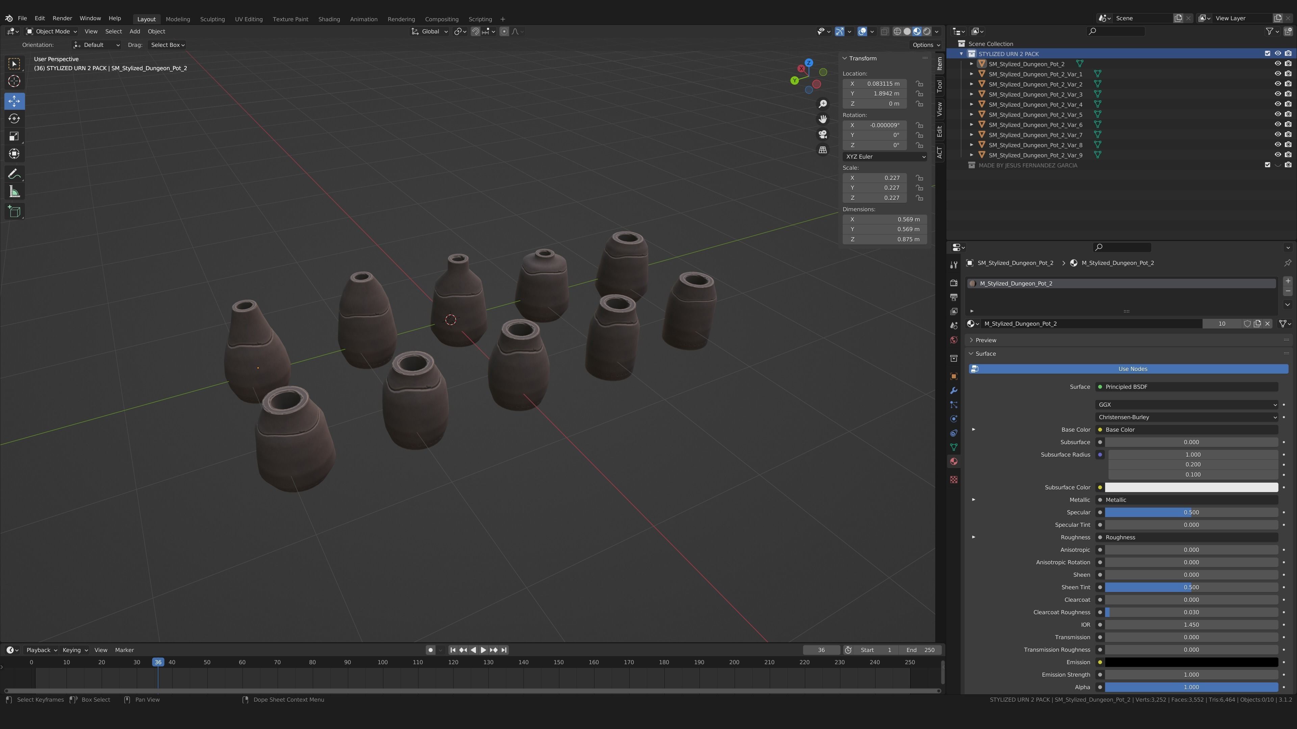Open the viewport Add menu
The image size is (1297, 729).
click(x=134, y=31)
